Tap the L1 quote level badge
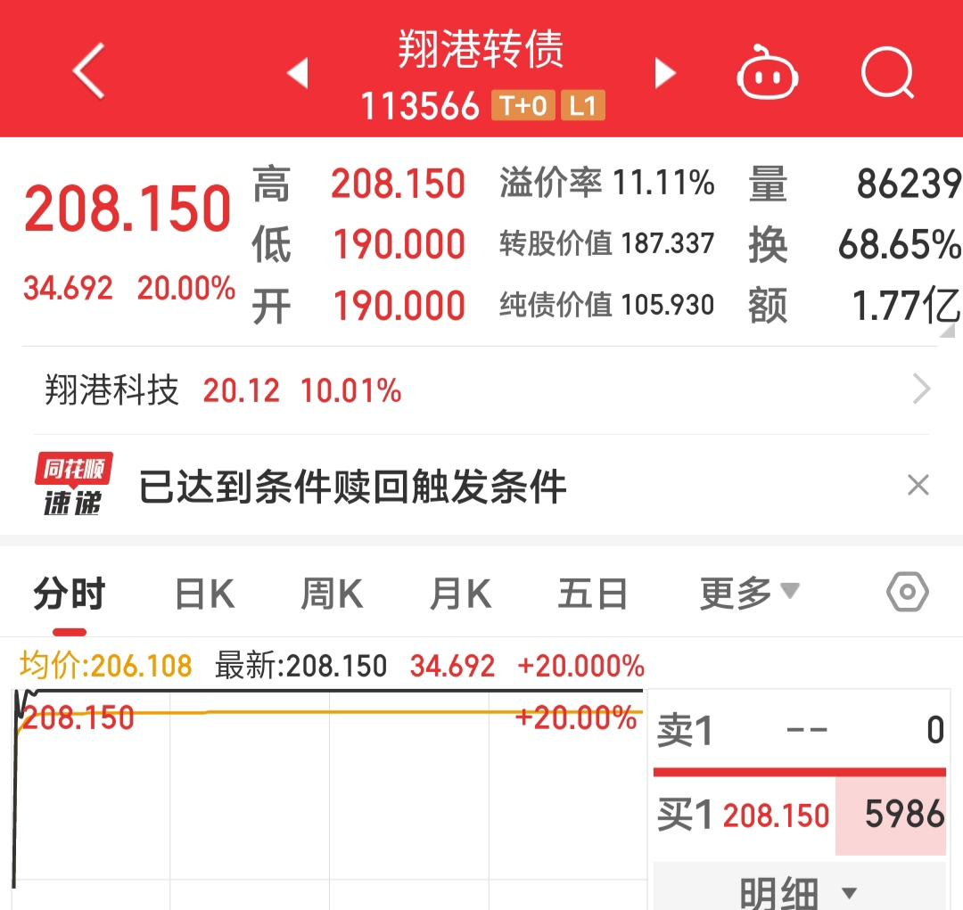The image size is (963, 910). click(x=582, y=105)
